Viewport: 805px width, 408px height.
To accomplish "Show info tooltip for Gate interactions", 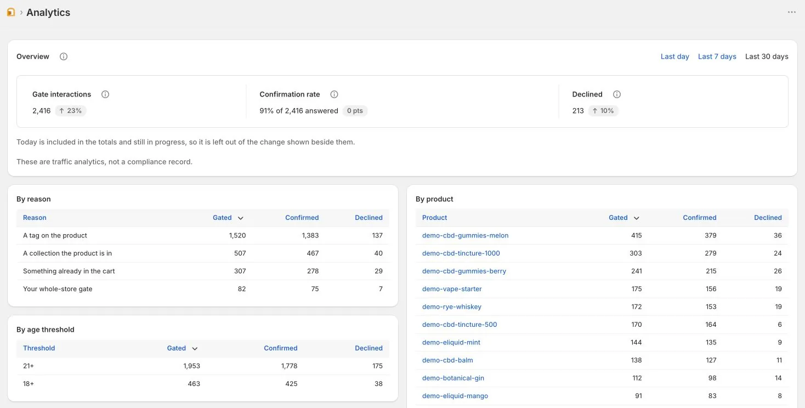I will coord(105,94).
